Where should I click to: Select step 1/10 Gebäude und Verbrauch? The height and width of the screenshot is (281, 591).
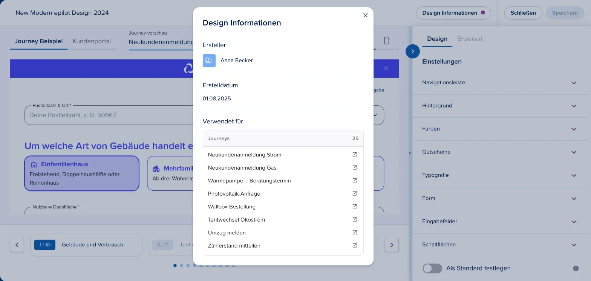click(86, 245)
